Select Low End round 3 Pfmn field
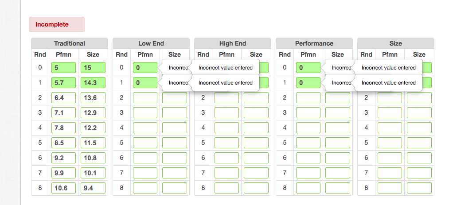The height and width of the screenshot is (205, 449). 145,112
